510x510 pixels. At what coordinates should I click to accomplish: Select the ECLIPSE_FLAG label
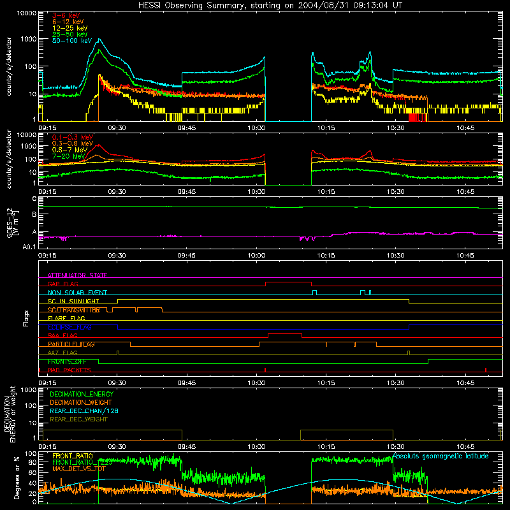click(69, 327)
